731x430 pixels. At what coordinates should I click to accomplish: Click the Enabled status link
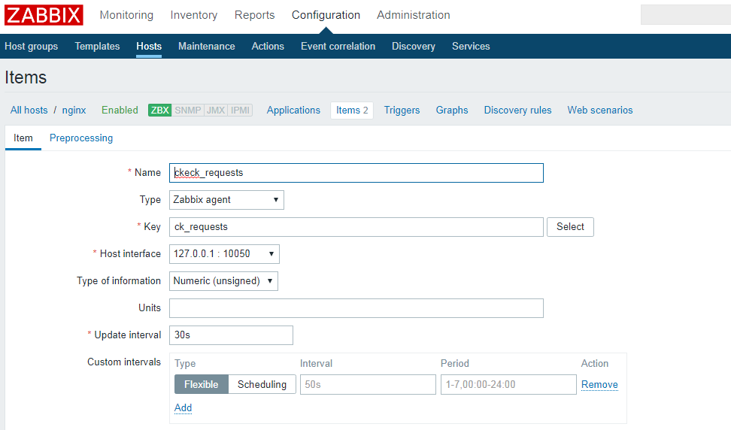(x=120, y=110)
